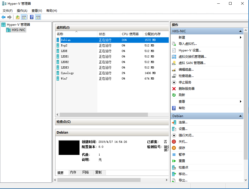Sort virtual machines by 状态 column
Image resolution: width=249 pixels, height=189 pixels.
[x=109, y=34]
